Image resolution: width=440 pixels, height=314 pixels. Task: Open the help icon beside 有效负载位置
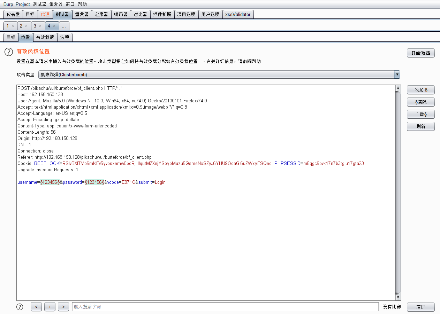coord(8,52)
